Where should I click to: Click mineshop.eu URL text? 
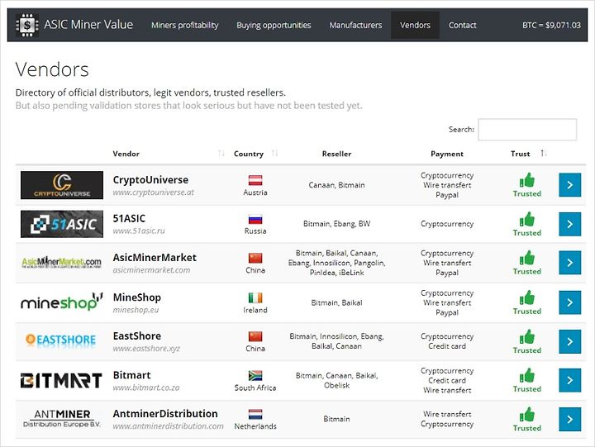[x=136, y=310]
